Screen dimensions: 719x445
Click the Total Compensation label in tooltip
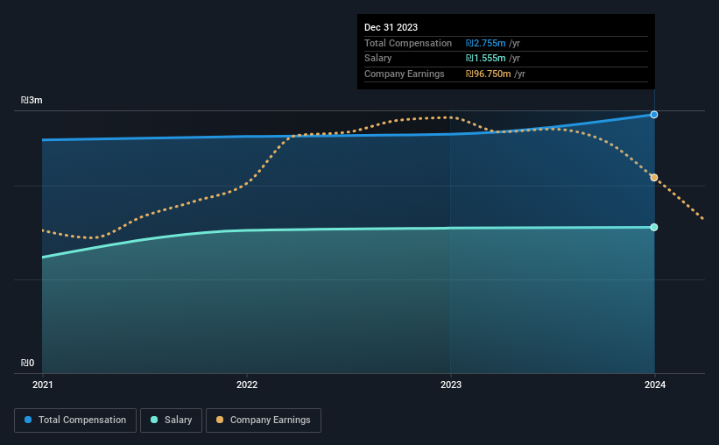[x=408, y=43]
